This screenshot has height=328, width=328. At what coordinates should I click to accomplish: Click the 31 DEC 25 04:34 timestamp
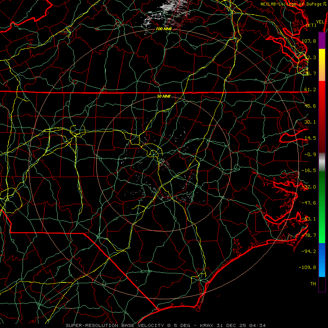pyautogui.click(x=241, y=325)
